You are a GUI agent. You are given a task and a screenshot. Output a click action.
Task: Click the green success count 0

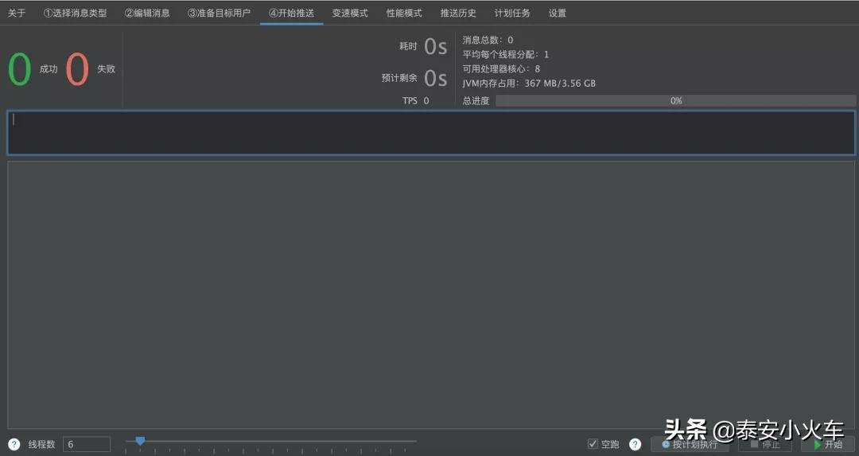click(x=20, y=68)
